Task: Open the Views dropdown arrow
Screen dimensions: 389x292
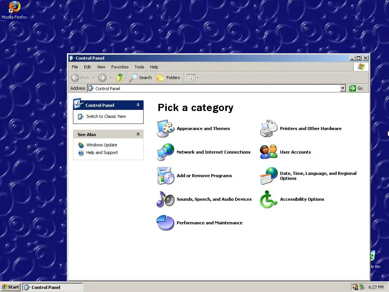Action: point(198,78)
